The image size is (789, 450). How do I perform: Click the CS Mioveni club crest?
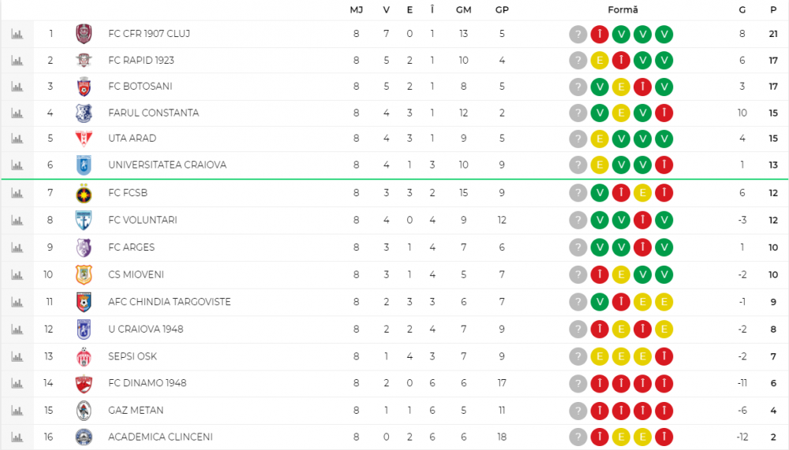tap(84, 274)
